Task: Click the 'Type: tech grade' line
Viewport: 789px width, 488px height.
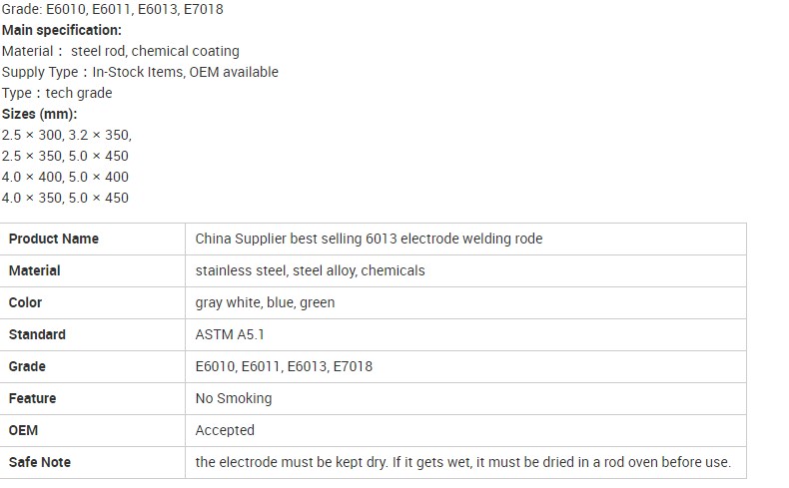Action: [x=57, y=93]
